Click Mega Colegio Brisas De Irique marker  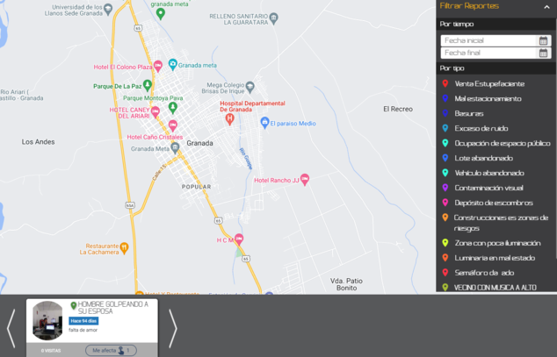pos(250,87)
